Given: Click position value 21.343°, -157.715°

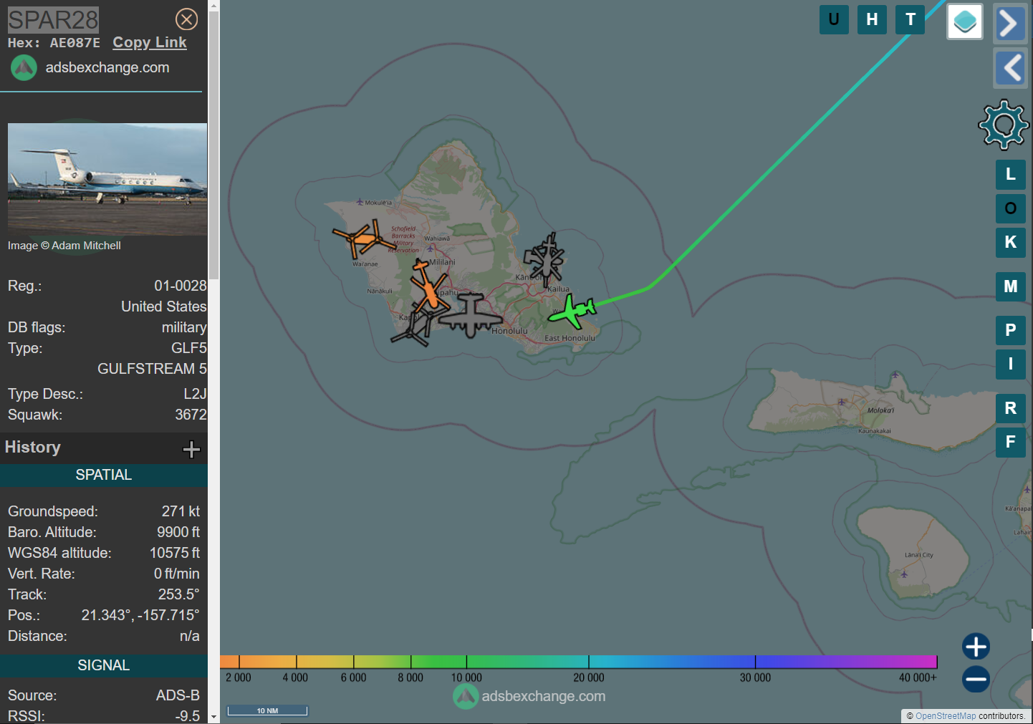Looking at the screenshot, I should [x=140, y=615].
